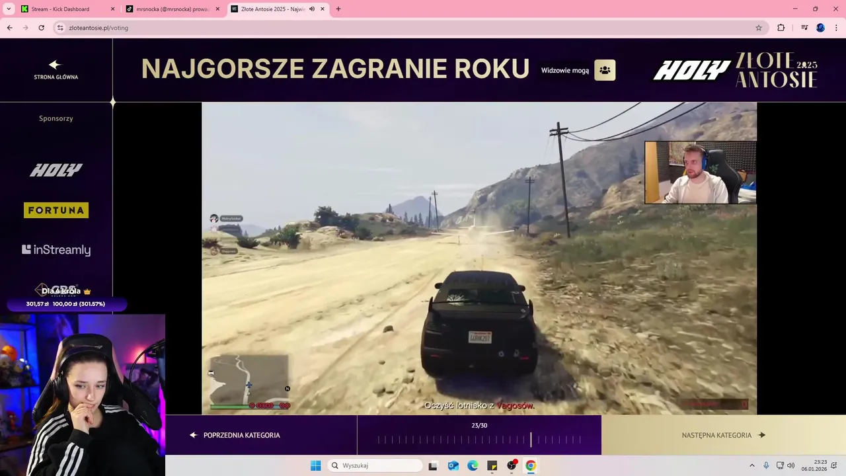
Task: Switch to the mrsnocka TikTok tab
Action: (x=173, y=9)
